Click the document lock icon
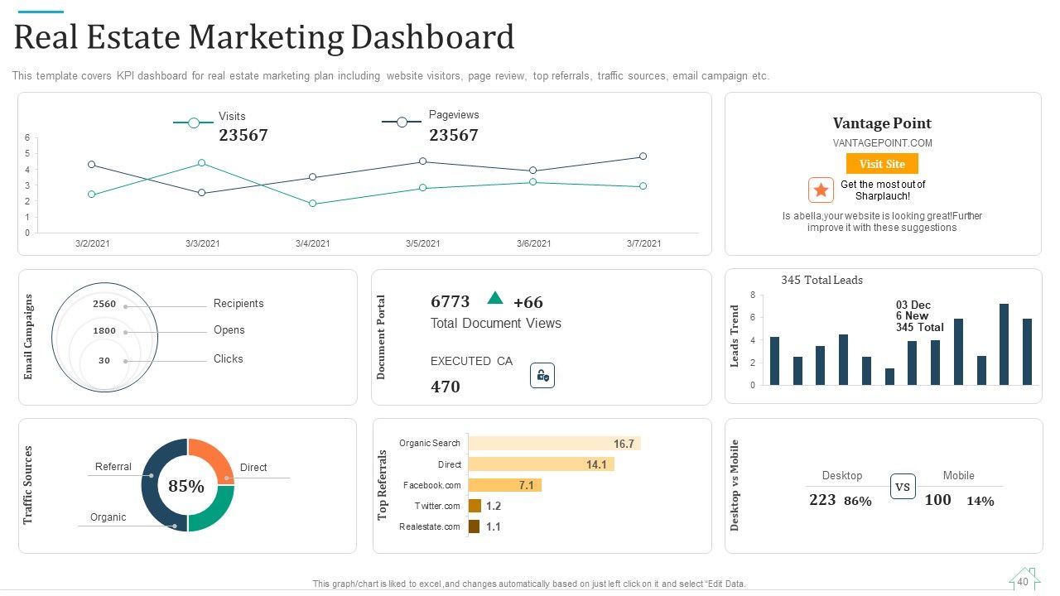Screen dimensions: 1060x596 coord(542,376)
